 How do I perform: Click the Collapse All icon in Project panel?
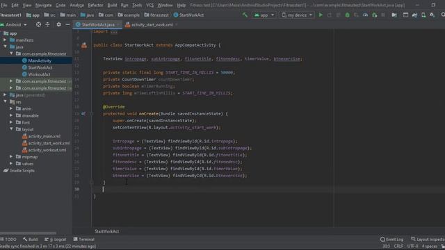47,25
